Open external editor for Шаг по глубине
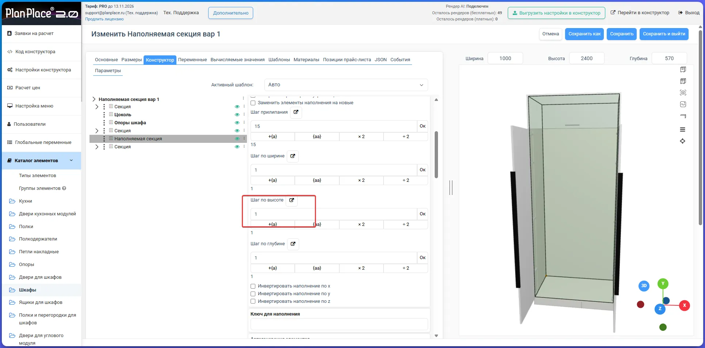 (x=293, y=244)
